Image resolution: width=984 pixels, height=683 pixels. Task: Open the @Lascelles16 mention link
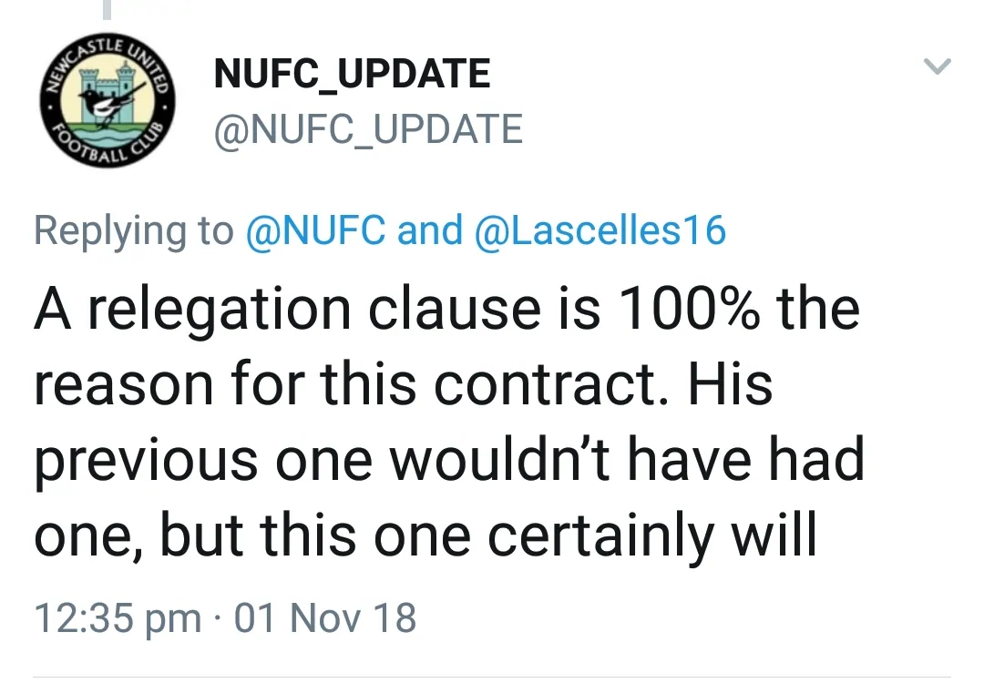click(600, 230)
